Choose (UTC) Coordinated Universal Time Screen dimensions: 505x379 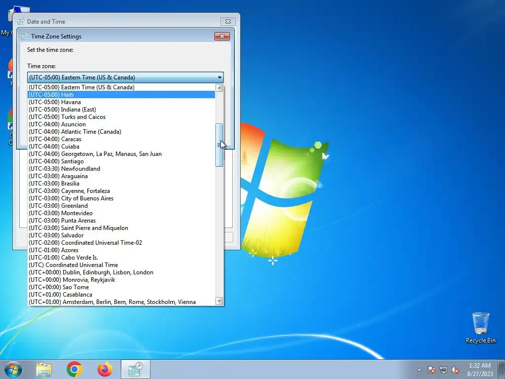[x=121, y=265]
